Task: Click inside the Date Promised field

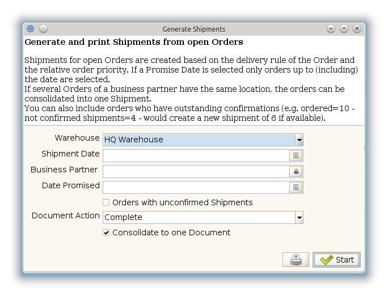Action: tap(196, 187)
